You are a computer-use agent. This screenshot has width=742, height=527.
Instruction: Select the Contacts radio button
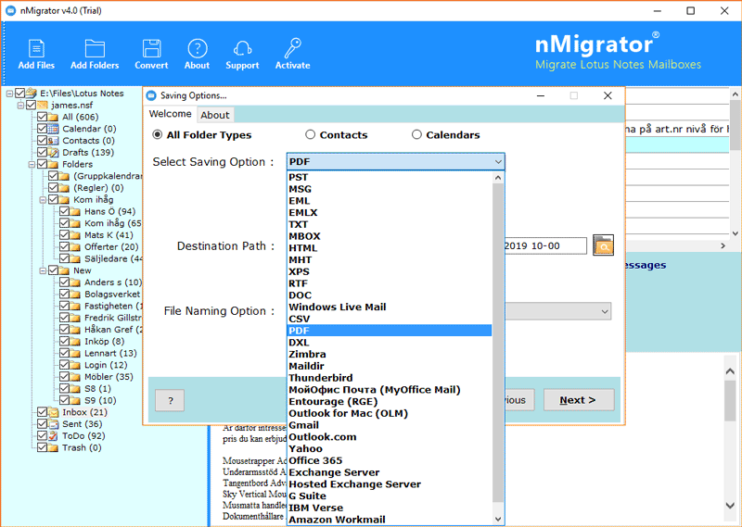310,134
